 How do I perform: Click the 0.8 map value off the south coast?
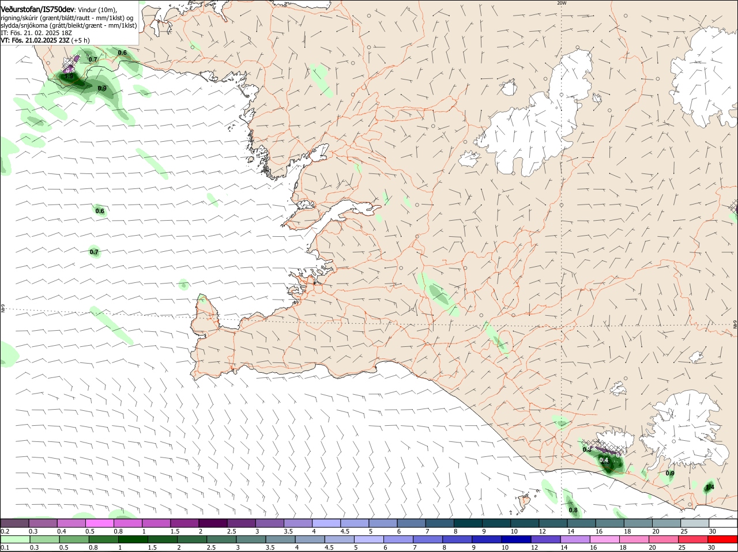pos(573,510)
